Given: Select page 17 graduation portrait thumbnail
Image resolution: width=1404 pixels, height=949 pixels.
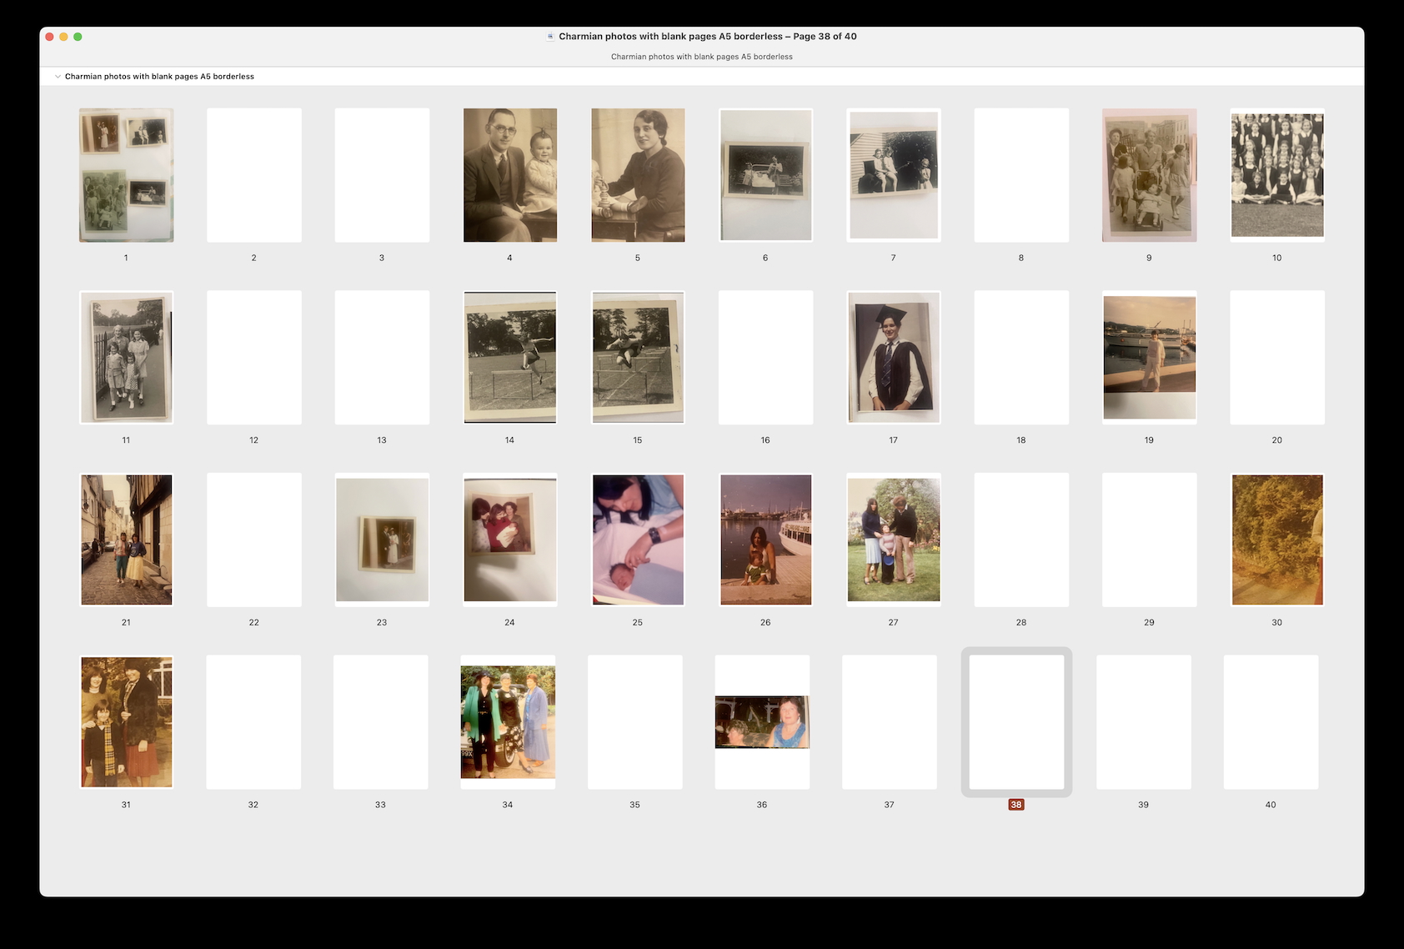Looking at the screenshot, I should (x=893, y=357).
